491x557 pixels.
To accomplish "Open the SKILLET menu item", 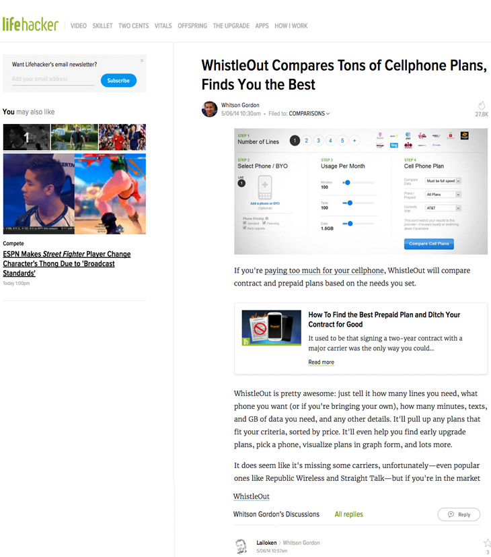I will pyautogui.click(x=102, y=26).
